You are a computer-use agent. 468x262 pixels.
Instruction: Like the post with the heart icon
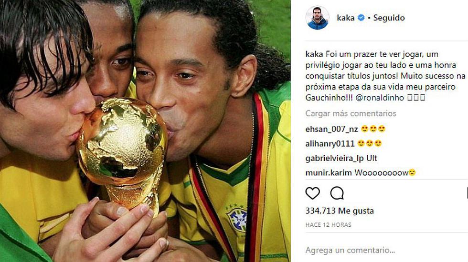(312, 193)
